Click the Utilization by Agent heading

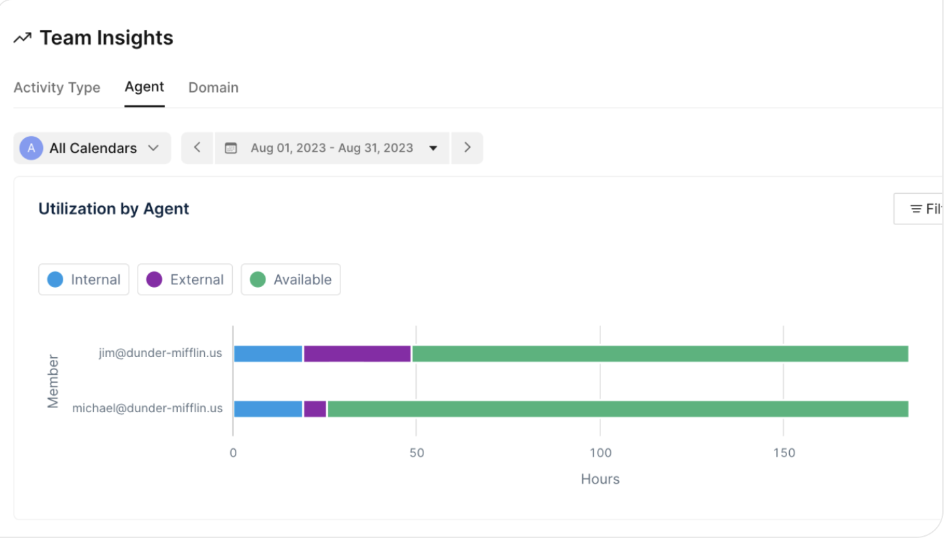(114, 208)
